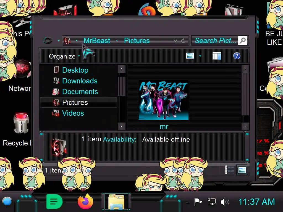Open the Organize menu

(62, 56)
